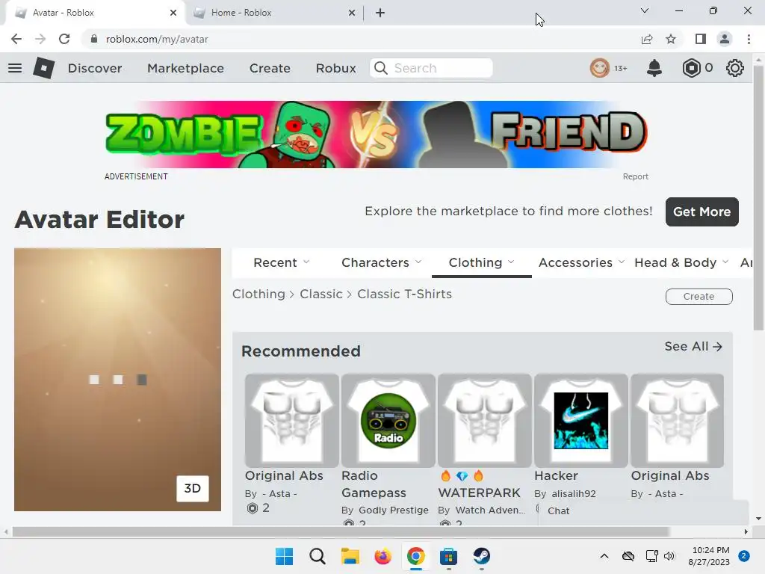Click Classic T-Shirts breadcrumb
Viewport: 765px width, 574px height.
click(x=404, y=294)
